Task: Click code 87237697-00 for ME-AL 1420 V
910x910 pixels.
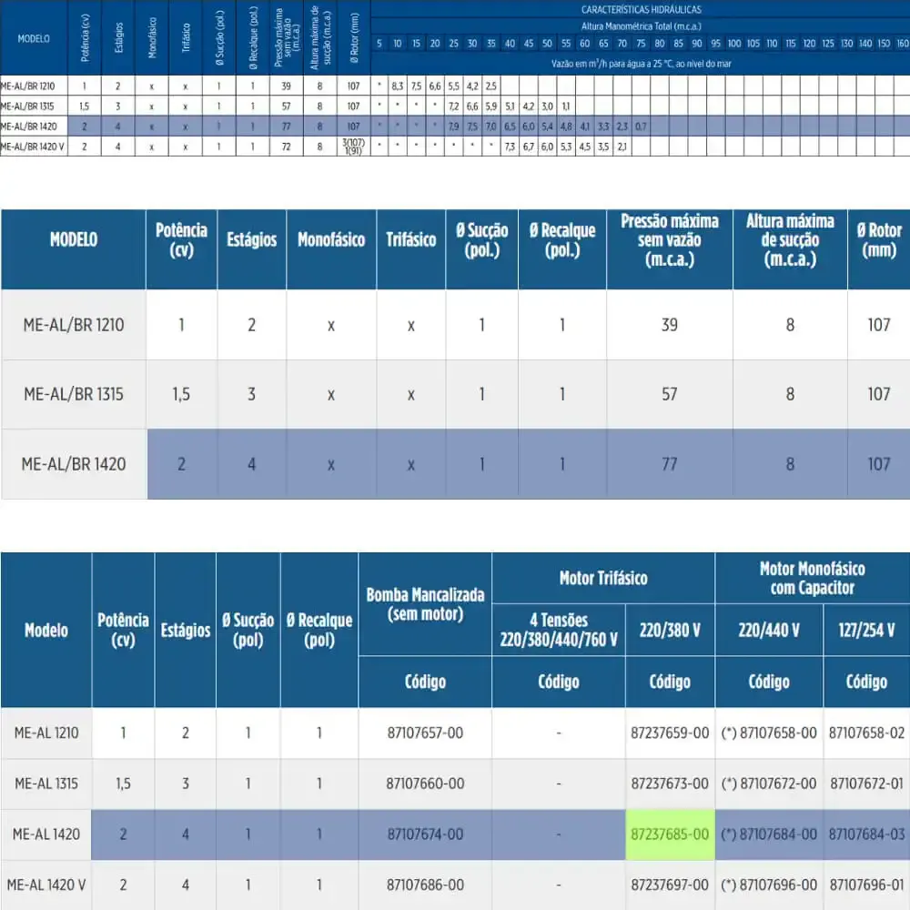Action: (670, 885)
